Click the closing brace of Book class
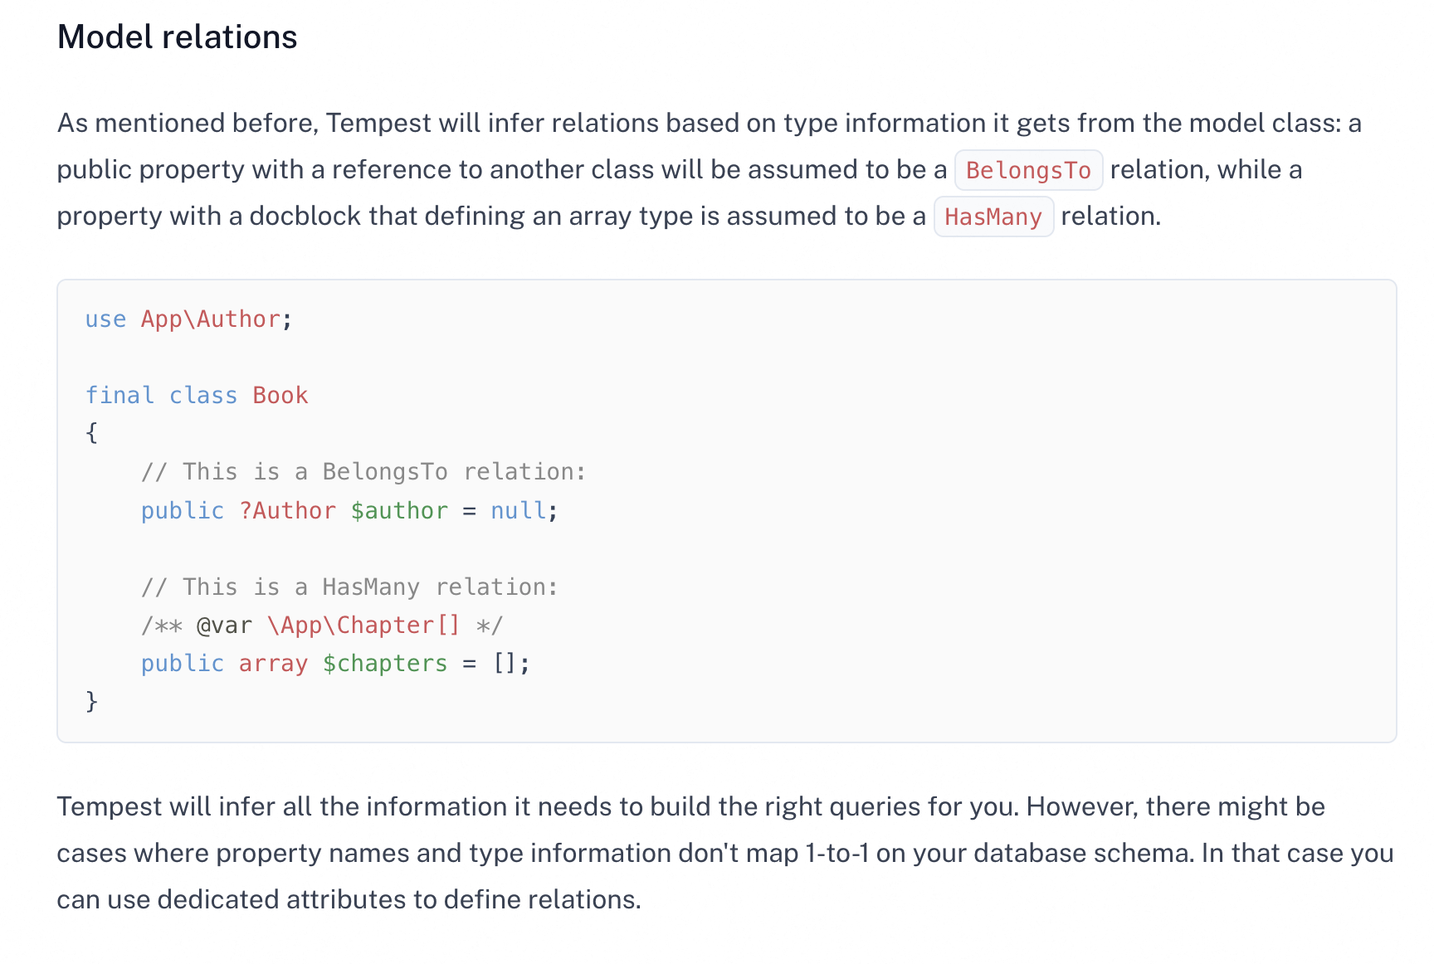 point(92,702)
